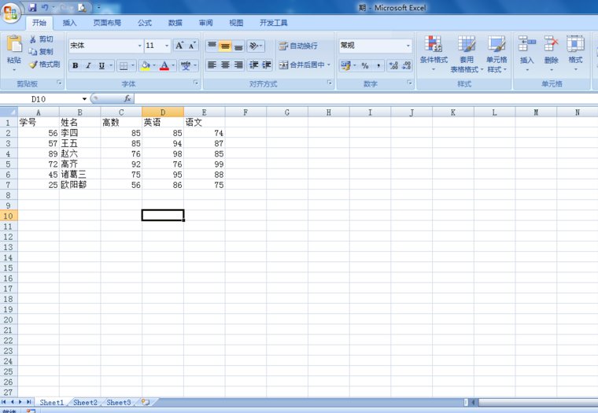Apply yellow fill color bucket
This screenshot has width=598, height=413.
point(146,65)
